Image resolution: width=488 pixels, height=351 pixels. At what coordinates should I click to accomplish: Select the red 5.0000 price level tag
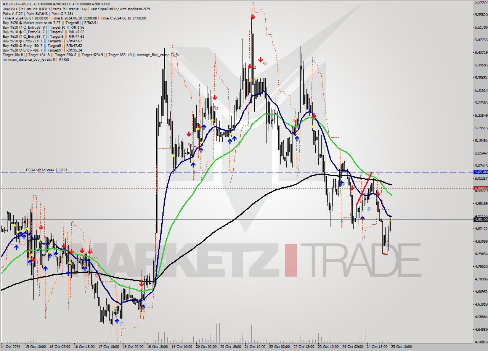pos(480,188)
